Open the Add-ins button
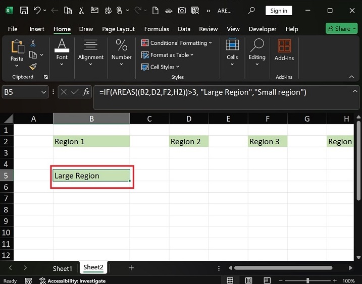 [x=284, y=49]
